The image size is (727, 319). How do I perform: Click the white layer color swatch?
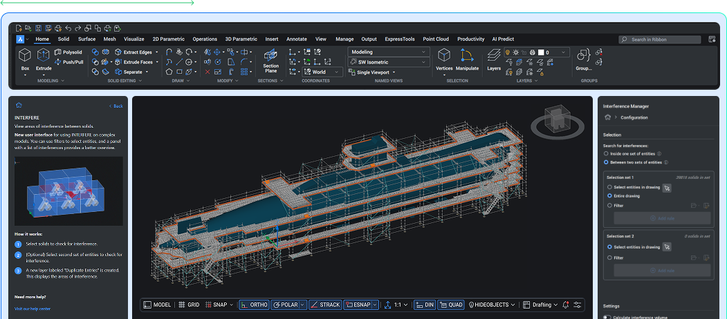click(542, 52)
